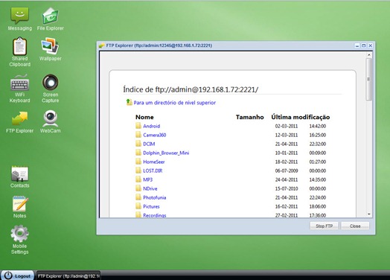Click the folder icon beside Pictures
The height and width of the screenshot is (280, 390).
tap(138, 206)
